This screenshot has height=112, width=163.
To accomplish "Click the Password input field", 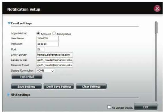I will click(47, 44).
